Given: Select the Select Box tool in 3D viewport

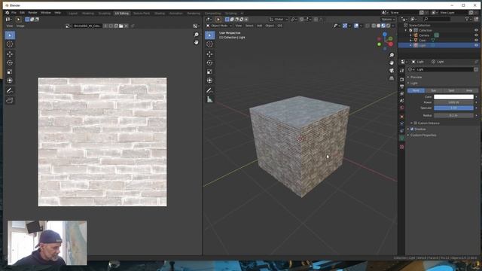Looking at the screenshot, I should 209,35.
